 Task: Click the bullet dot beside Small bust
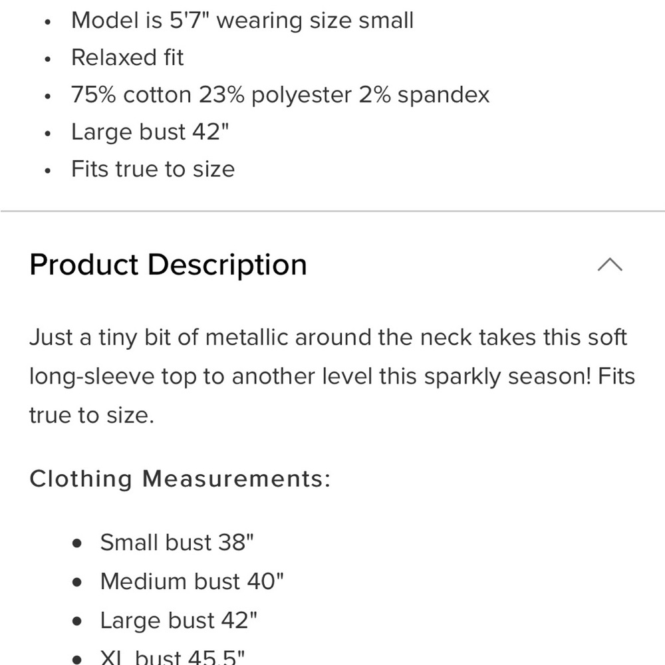(x=76, y=543)
